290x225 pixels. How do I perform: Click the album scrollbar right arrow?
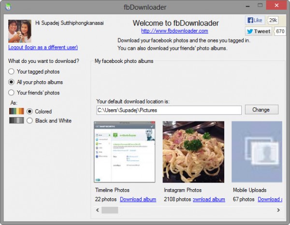278,210
